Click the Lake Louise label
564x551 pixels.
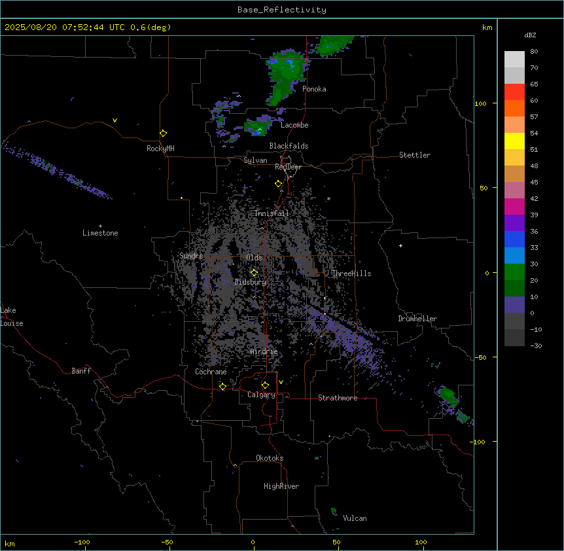coord(12,317)
